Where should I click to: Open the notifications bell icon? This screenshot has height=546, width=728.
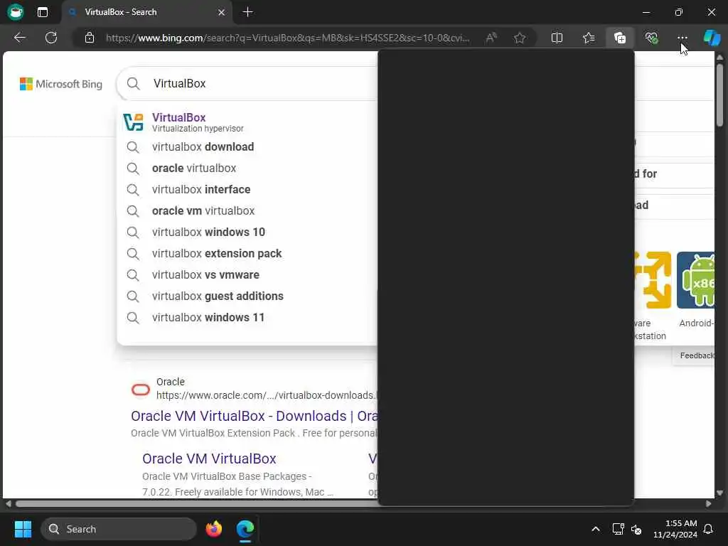point(709,529)
